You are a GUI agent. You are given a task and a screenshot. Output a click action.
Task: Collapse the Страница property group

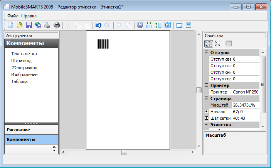tap(207, 98)
